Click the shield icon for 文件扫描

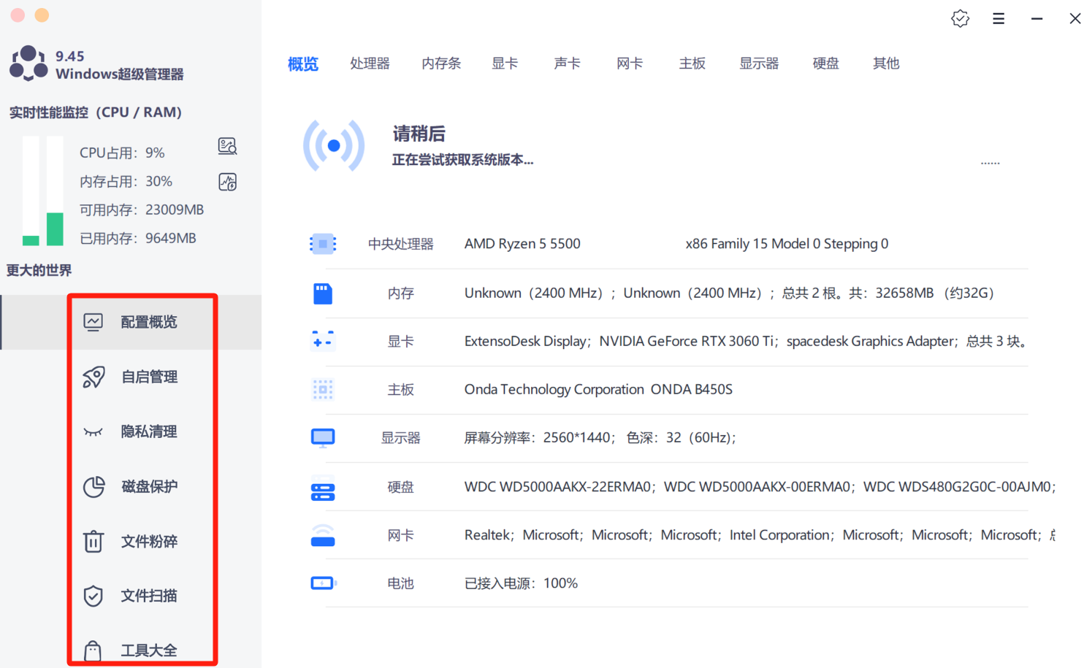[93, 596]
